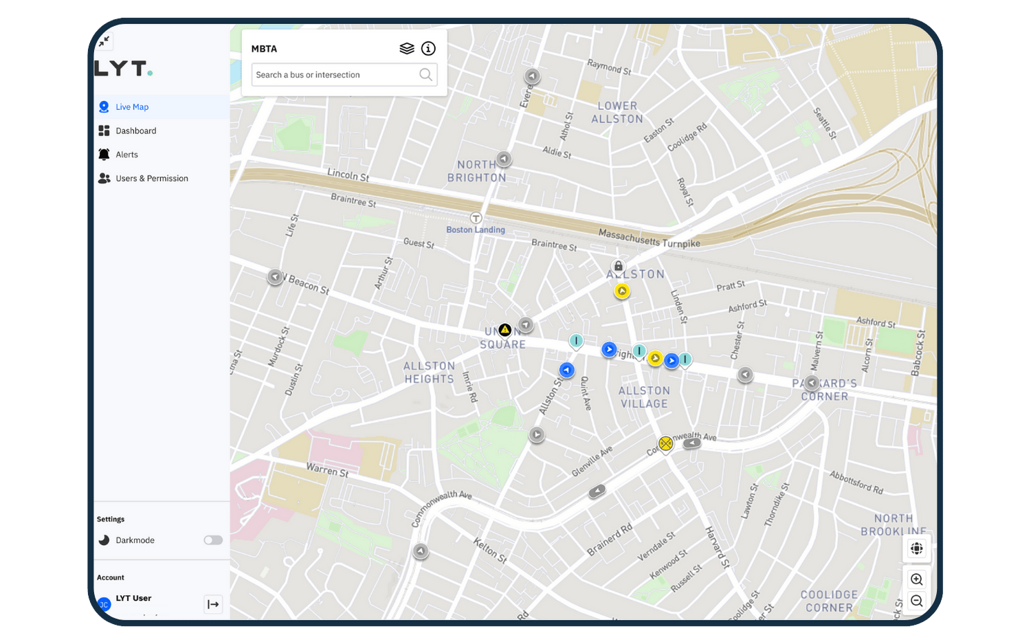Enable the Darkmode toggle
Image resolution: width=1031 pixels, height=644 pixels.
pyautogui.click(x=213, y=540)
